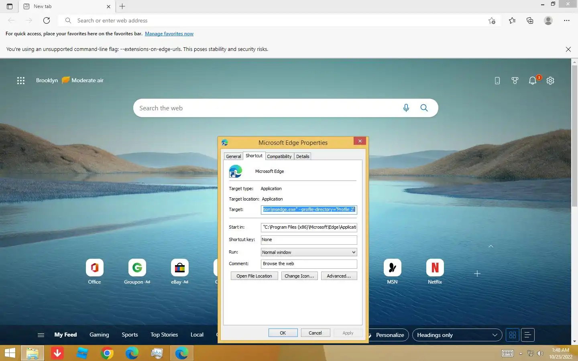Click the search magnifier icon in web search box

[424, 108]
